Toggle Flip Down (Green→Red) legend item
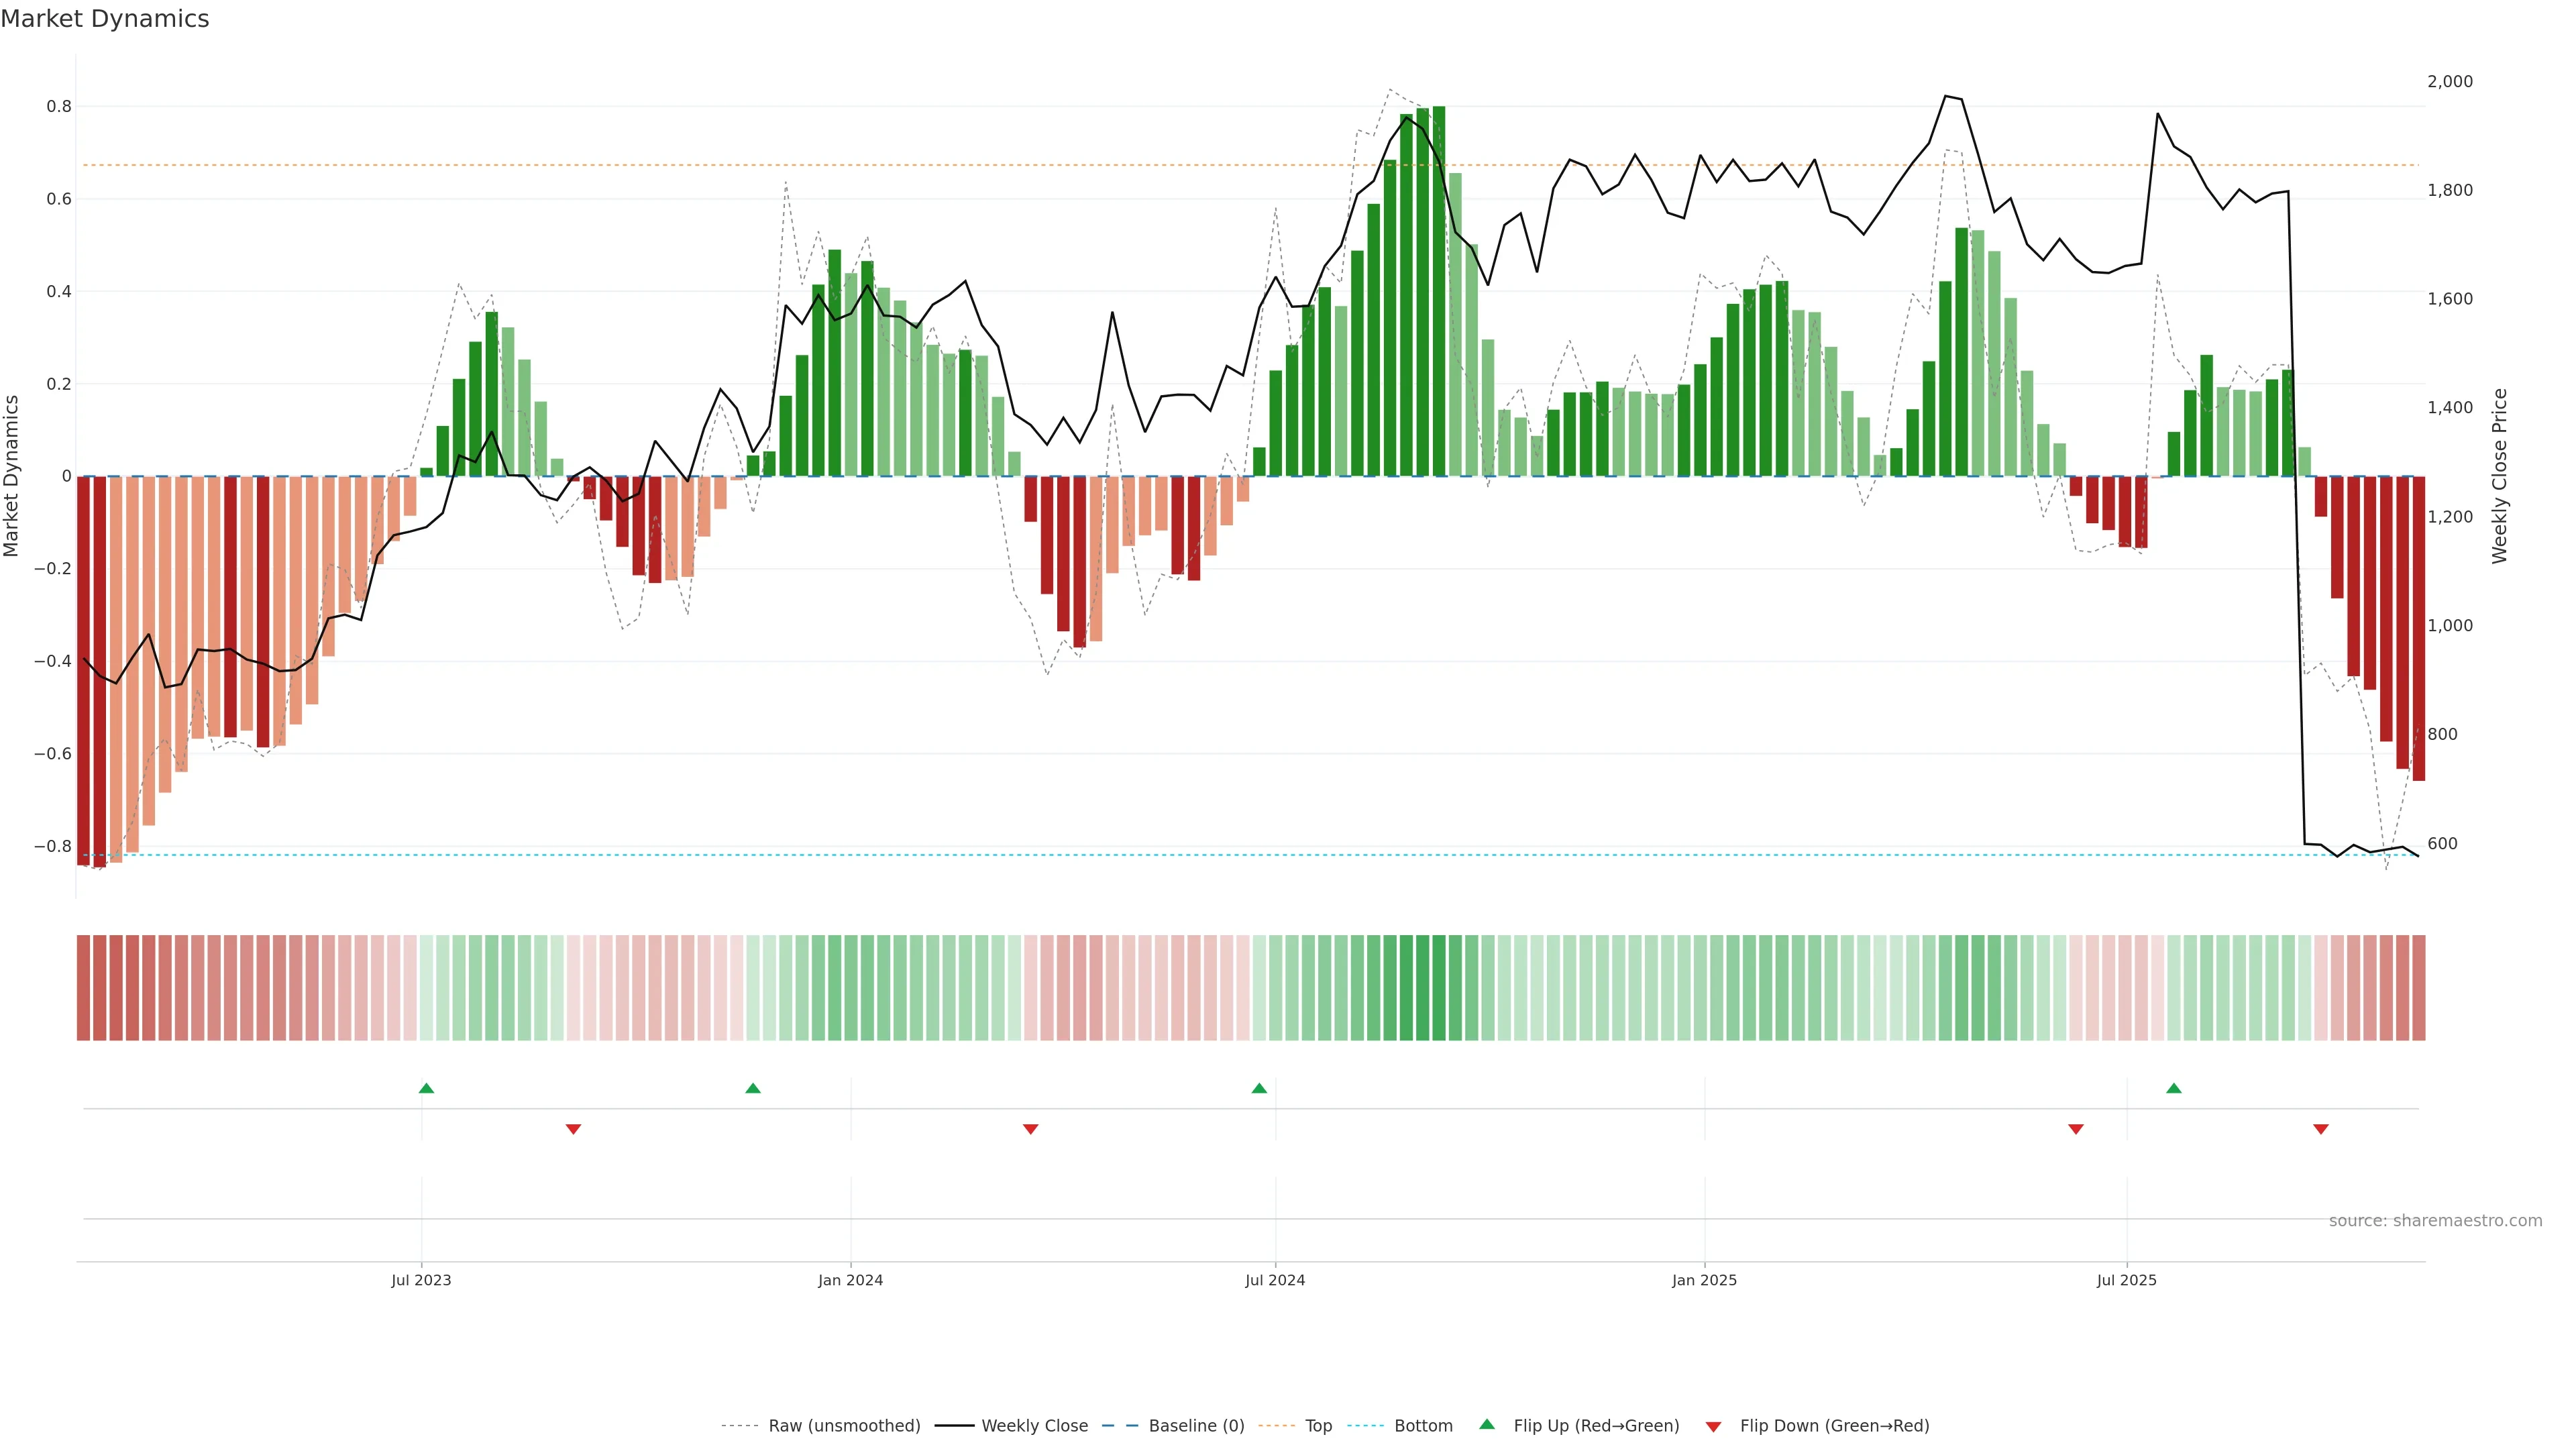Viewport: 2576px width, 1449px height. coord(1834,1426)
